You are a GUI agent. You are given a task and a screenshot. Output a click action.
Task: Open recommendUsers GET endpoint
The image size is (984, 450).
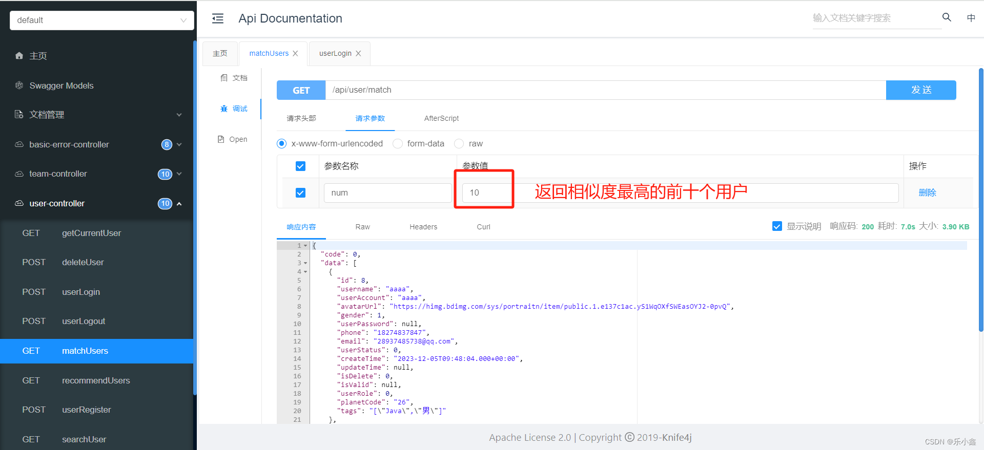pos(97,381)
